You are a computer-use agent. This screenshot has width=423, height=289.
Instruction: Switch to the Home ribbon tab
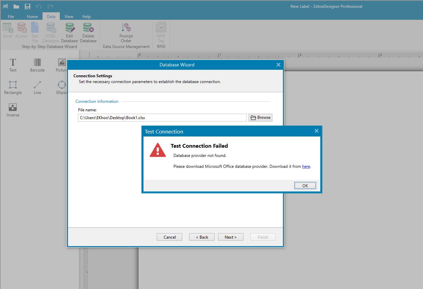tap(32, 16)
